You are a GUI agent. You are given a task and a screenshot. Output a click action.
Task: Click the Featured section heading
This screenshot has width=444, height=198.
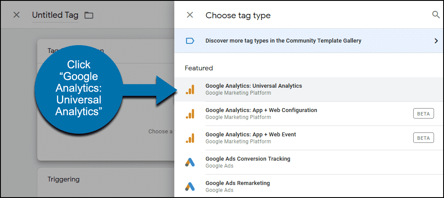tap(199, 68)
